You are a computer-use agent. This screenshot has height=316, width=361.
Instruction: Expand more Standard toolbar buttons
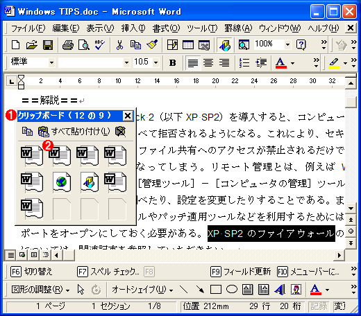(324, 45)
